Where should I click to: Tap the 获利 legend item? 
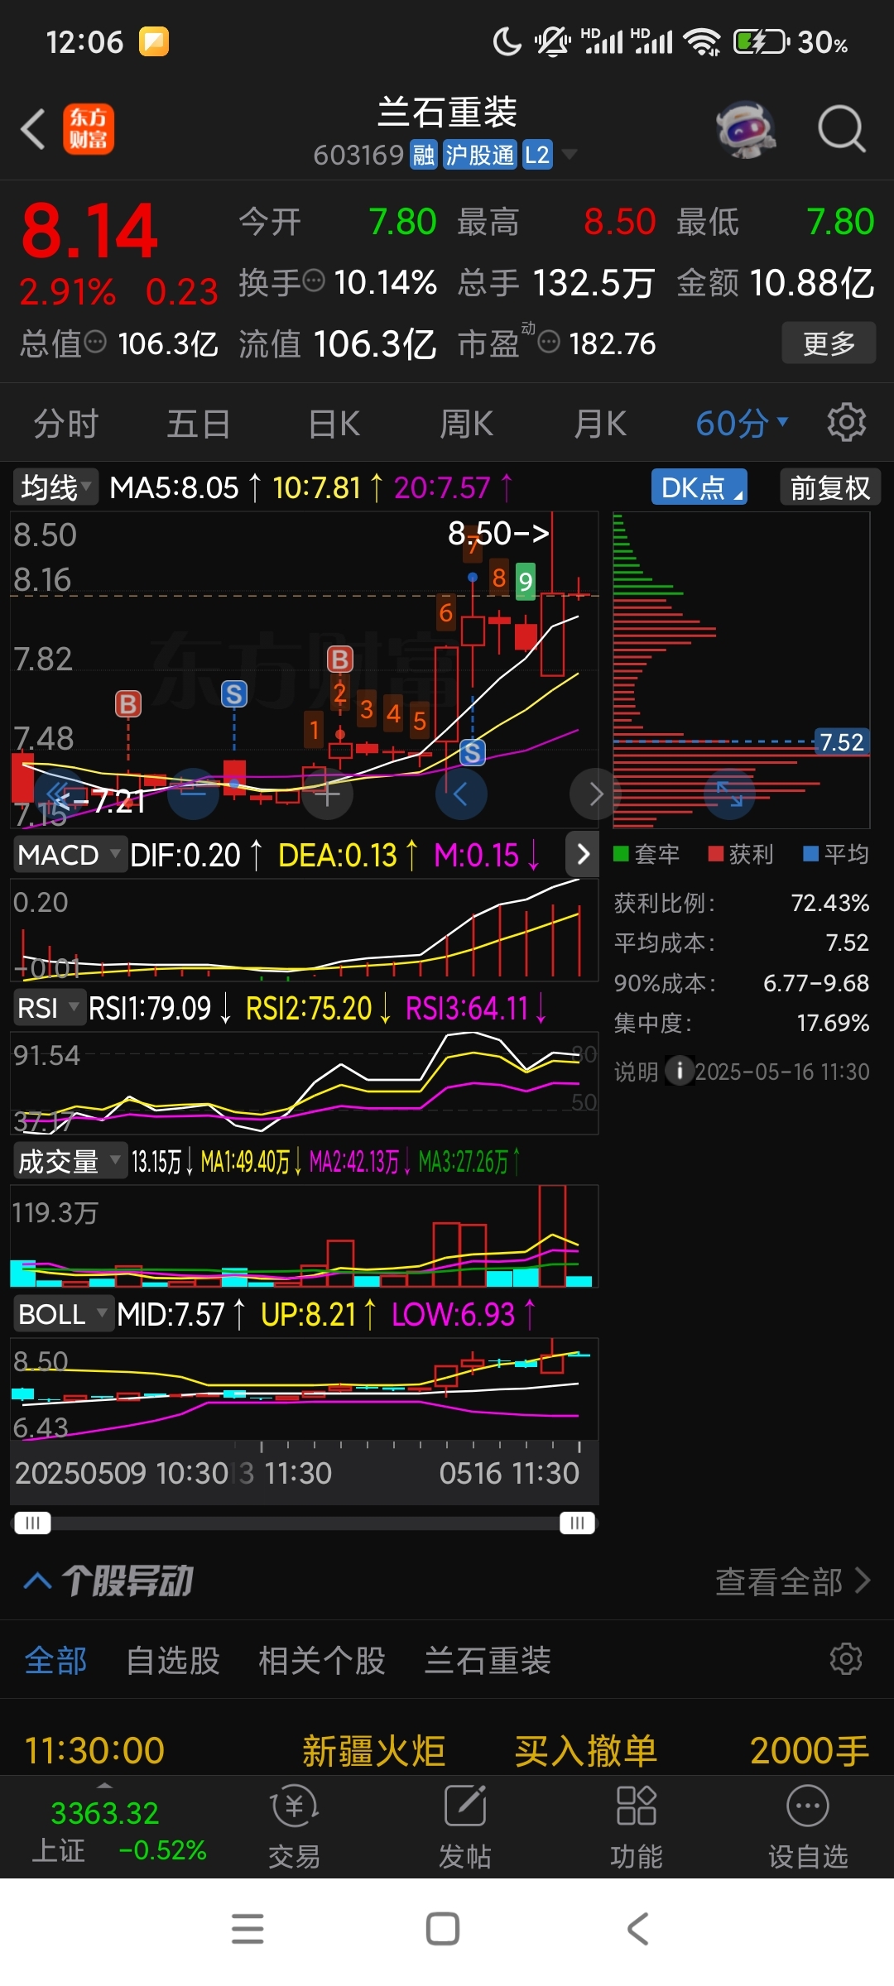(x=741, y=854)
